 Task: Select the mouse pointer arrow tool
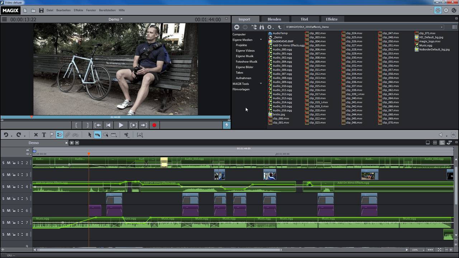[x=90, y=135]
